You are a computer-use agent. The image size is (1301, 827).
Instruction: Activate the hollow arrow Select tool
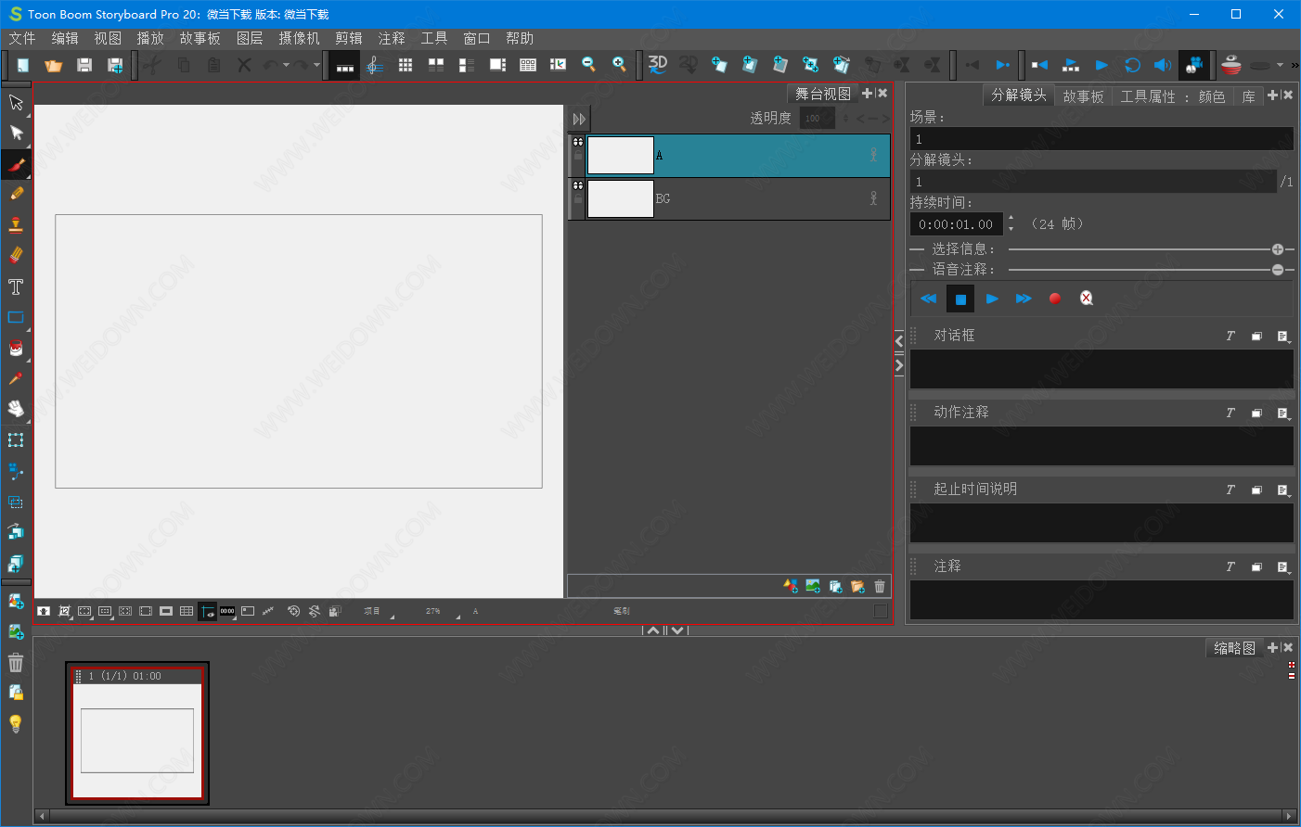(x=16, y=102)
